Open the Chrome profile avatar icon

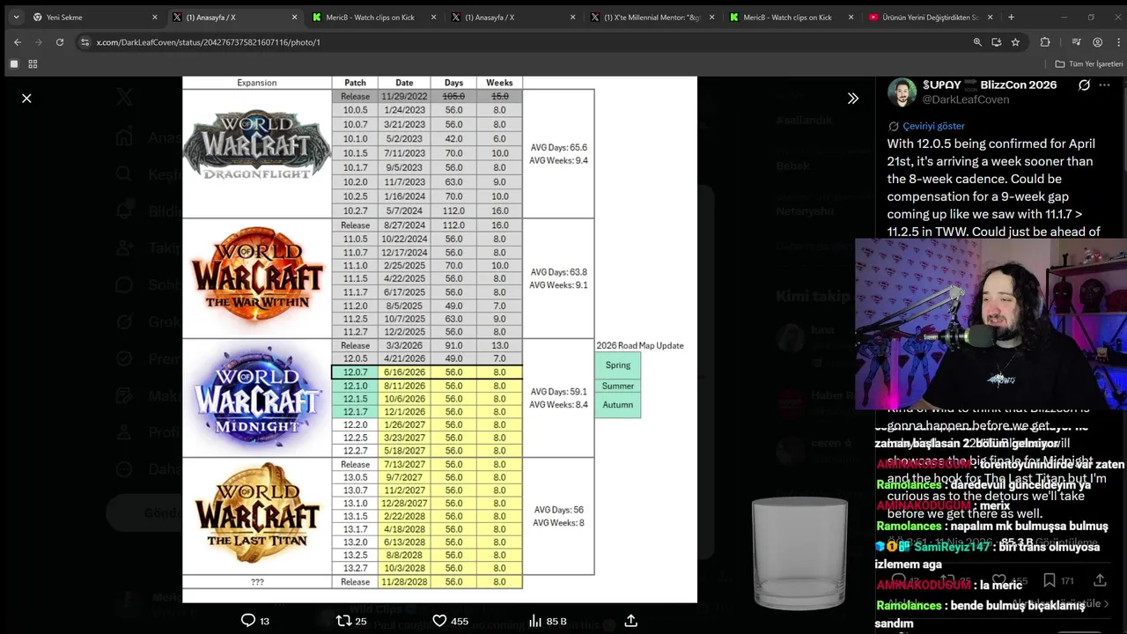1097,42
